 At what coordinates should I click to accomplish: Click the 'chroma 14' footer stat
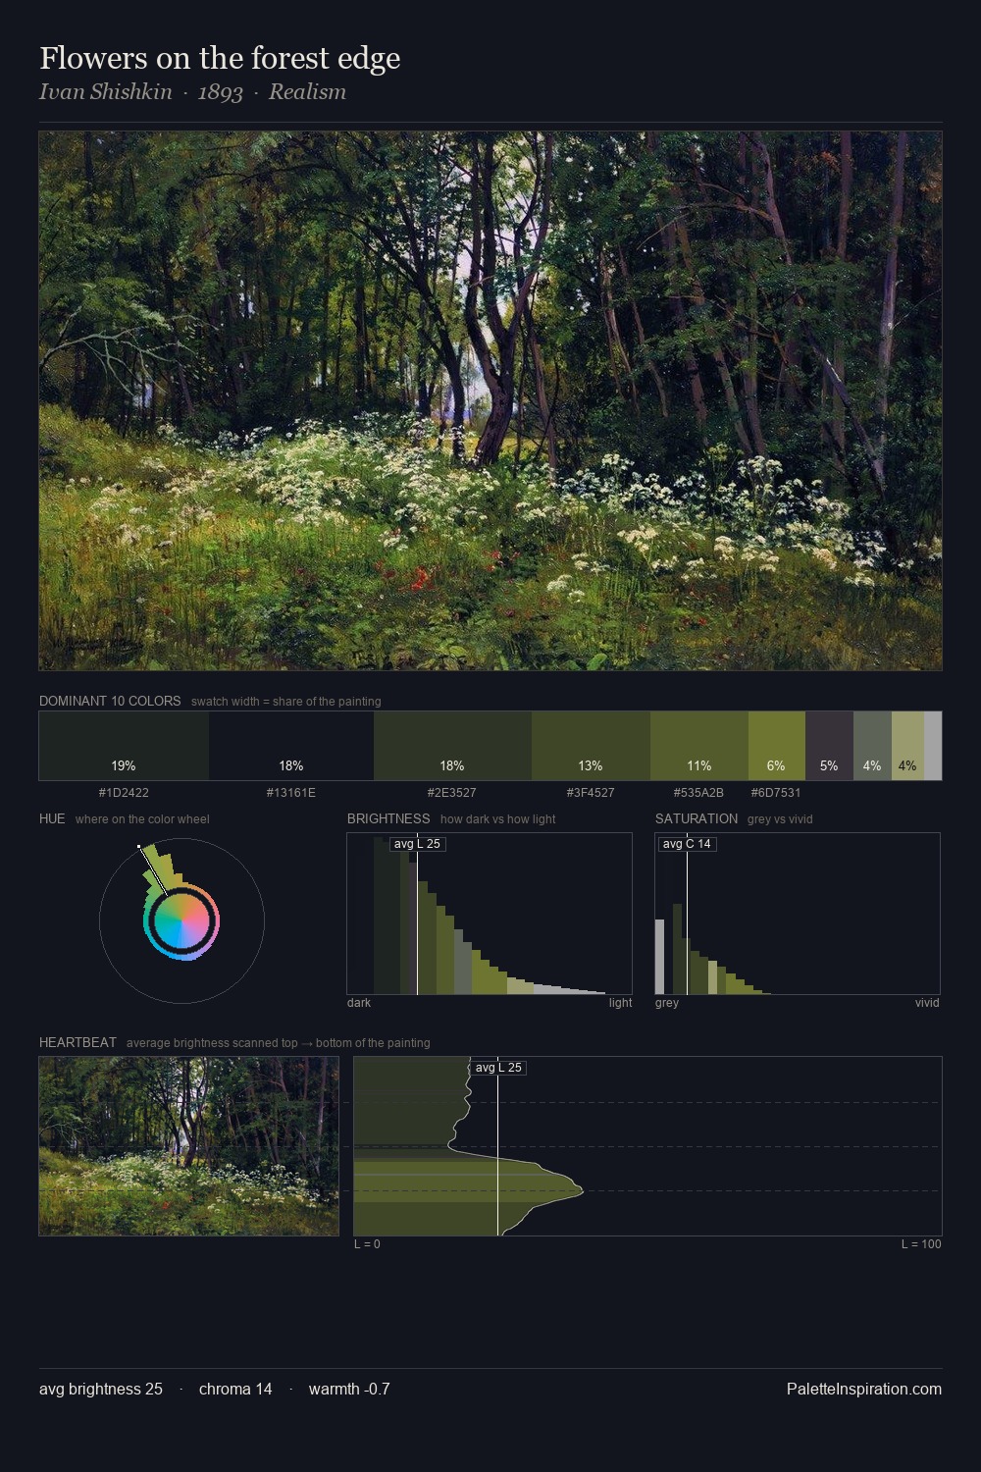pyautogui.click(x=235, y=1389)
